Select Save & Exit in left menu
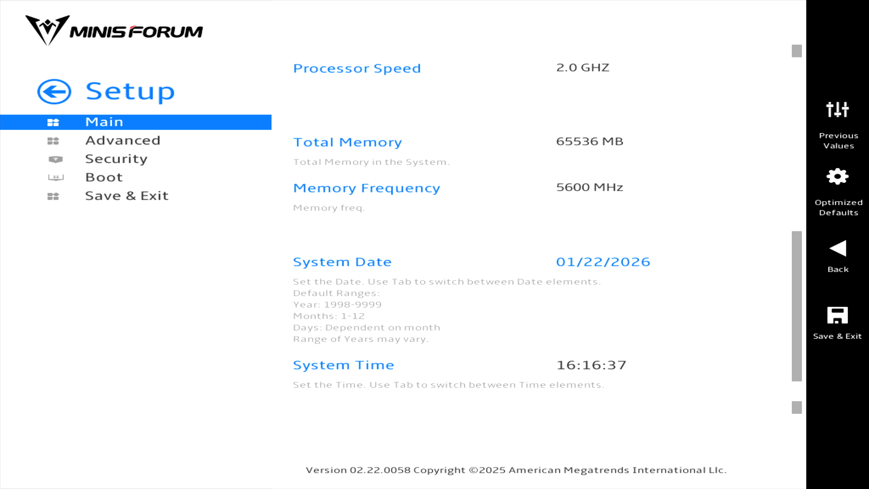Viewport: 869px width, 489px height. tap(127, 196)
